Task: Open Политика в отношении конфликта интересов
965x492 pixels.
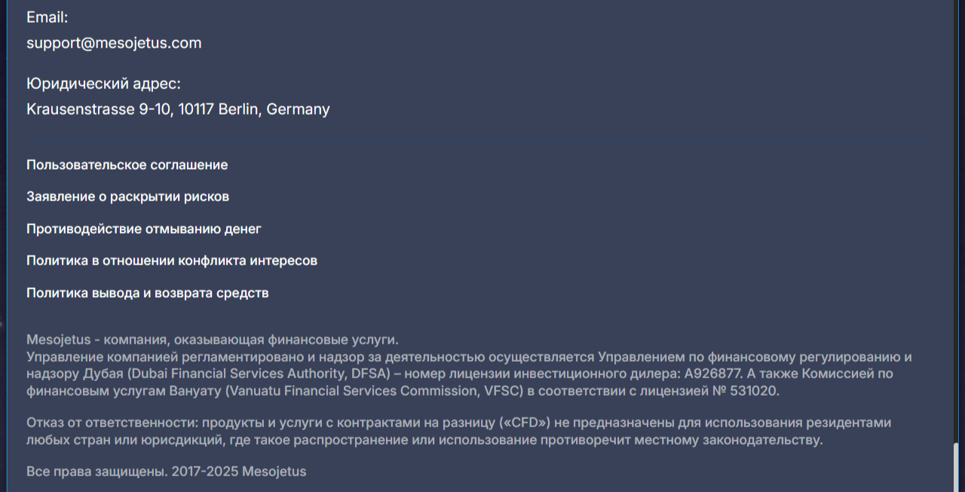Action: coord(172,261)
